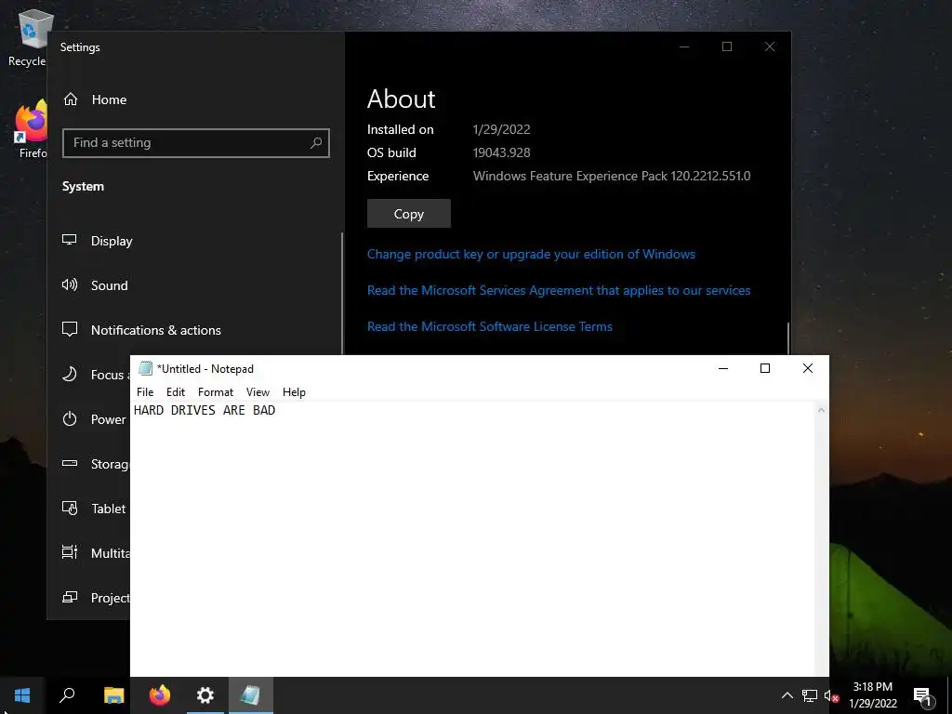Click Copy button on About page
Viewport: 952px width, 714px height.
click(409, 214)
